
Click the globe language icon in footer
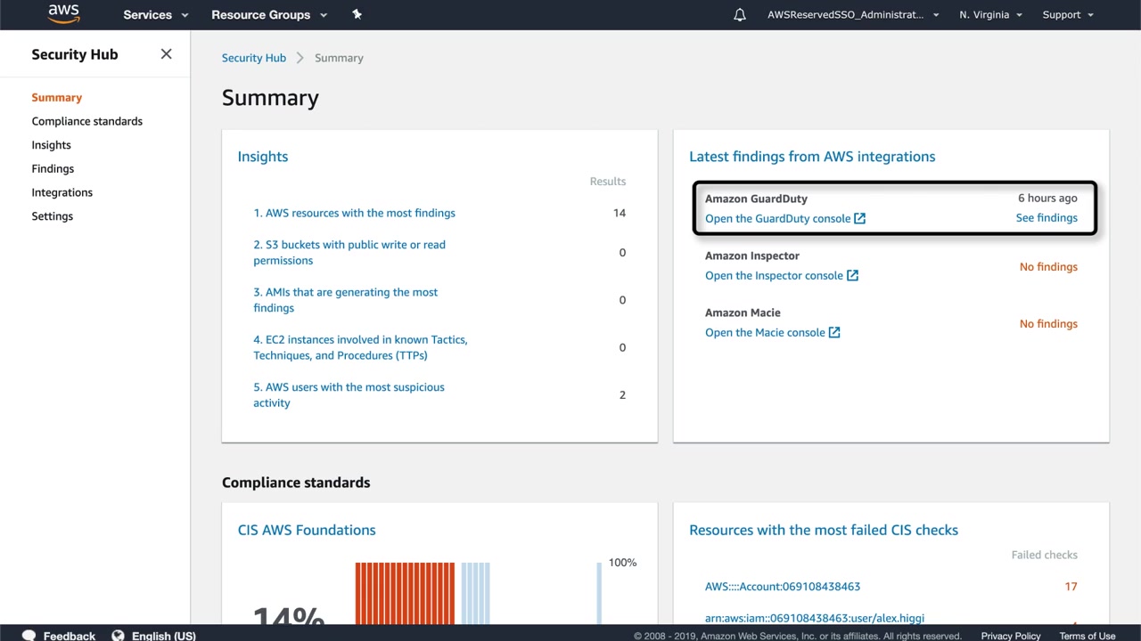118,636
